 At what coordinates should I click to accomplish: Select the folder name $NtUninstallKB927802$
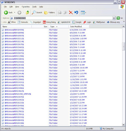coord(14,111)
